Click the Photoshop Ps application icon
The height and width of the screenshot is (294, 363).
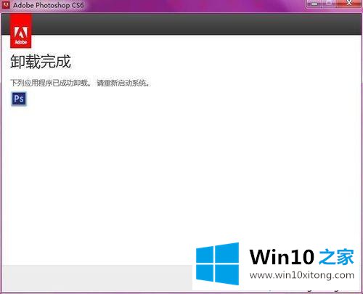[x=19, y=99]
